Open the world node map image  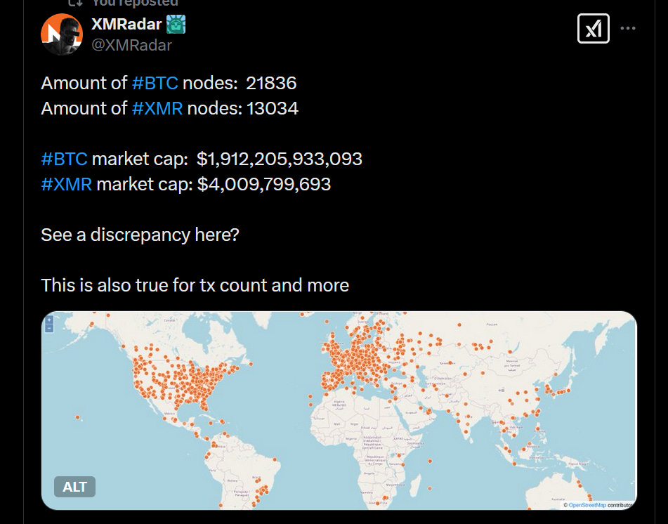tap(339, 410)
